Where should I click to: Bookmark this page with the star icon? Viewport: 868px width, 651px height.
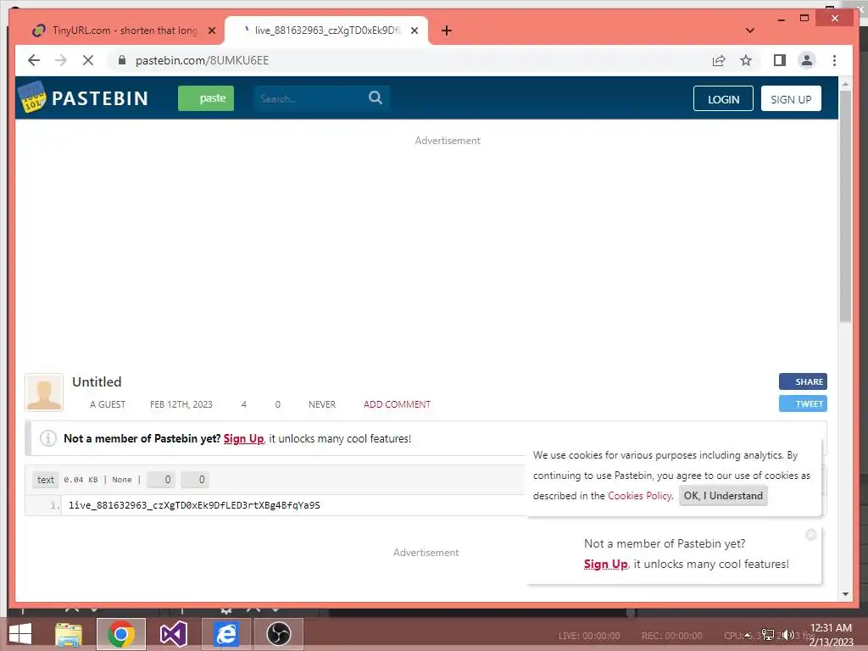(x=746, y=60)
